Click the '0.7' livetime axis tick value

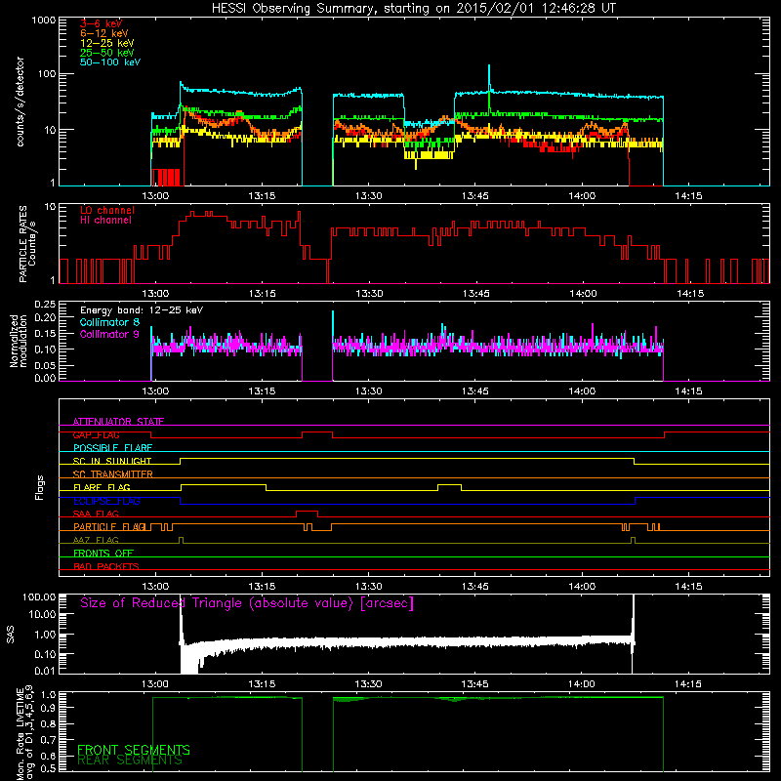(49, 739)
